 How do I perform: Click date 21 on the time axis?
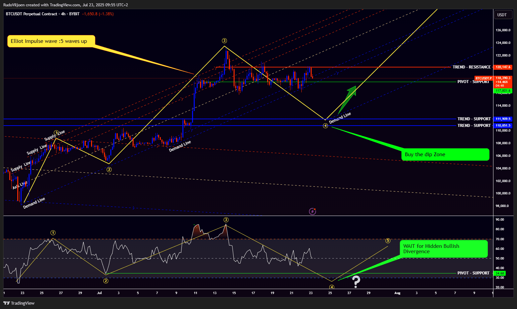(292, 293)
